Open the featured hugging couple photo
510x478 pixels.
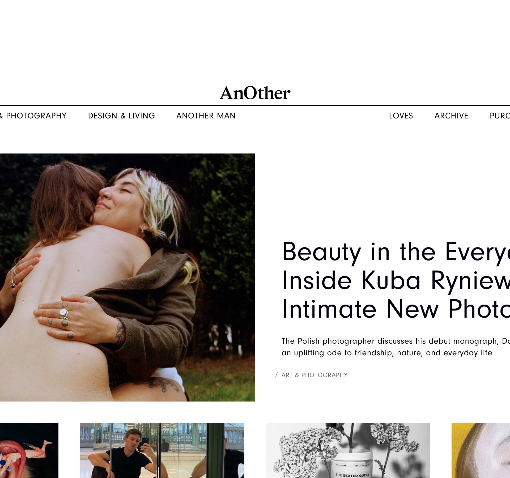point(127,278)
